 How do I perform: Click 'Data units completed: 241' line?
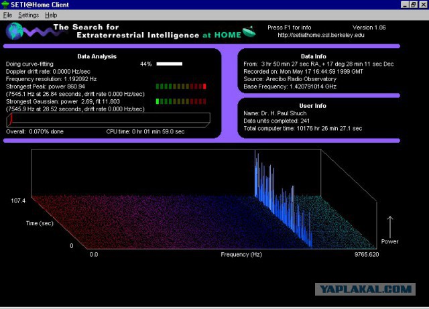click(276, 121)
